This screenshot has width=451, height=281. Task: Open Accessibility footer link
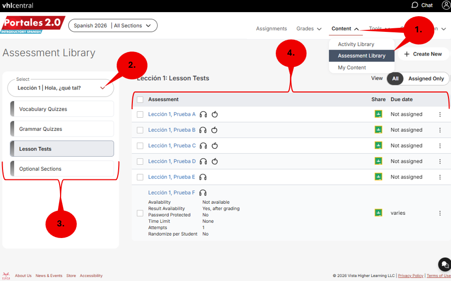click(x=91, y=275)
